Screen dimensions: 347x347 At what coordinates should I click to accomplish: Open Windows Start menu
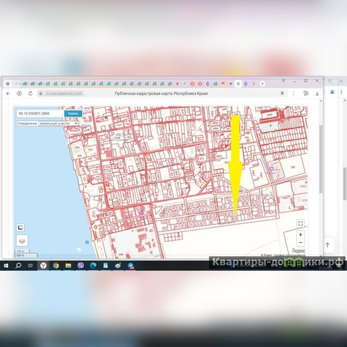point(6,265)
